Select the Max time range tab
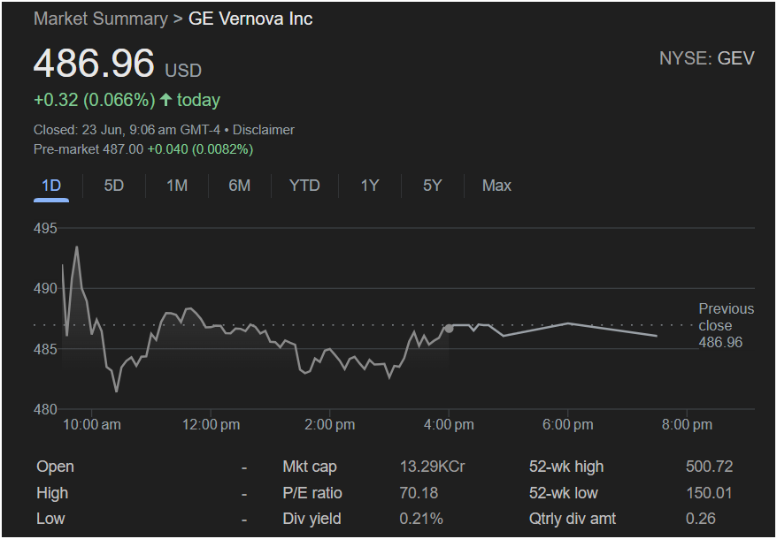The height and width of the screenshot is (539, 777). click(496, 186)
